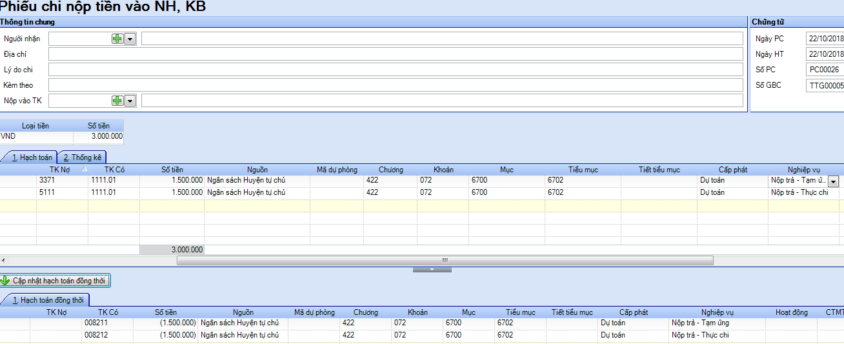Click Chương 422 in 3371 row

click(x=390, y=181)
